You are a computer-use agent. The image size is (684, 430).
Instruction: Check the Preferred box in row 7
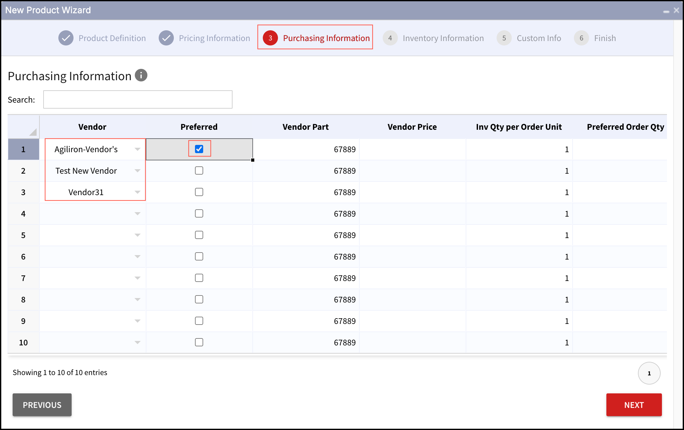pos(199,278)
